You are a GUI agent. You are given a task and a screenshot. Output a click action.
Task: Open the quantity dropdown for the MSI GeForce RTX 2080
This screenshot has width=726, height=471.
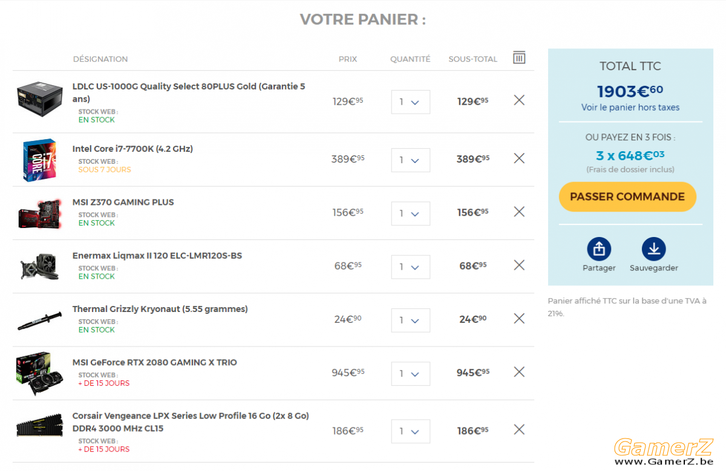point(411,374)
